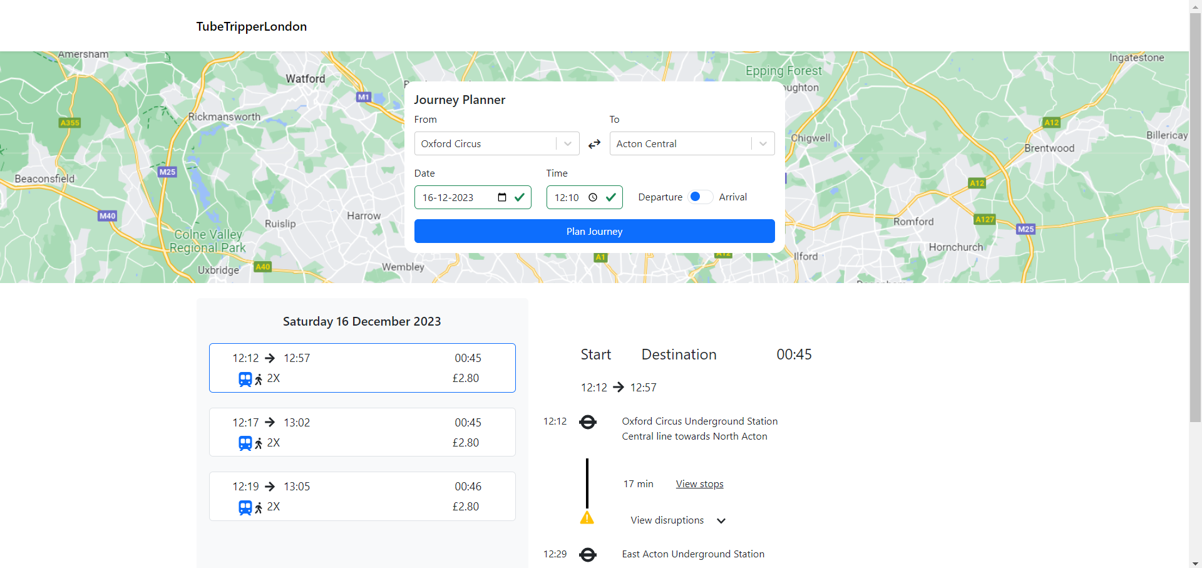Click walking icon in the 12:19 journey
The height and width of the screenshot is (568, 1202).
[x=259, y=508]
